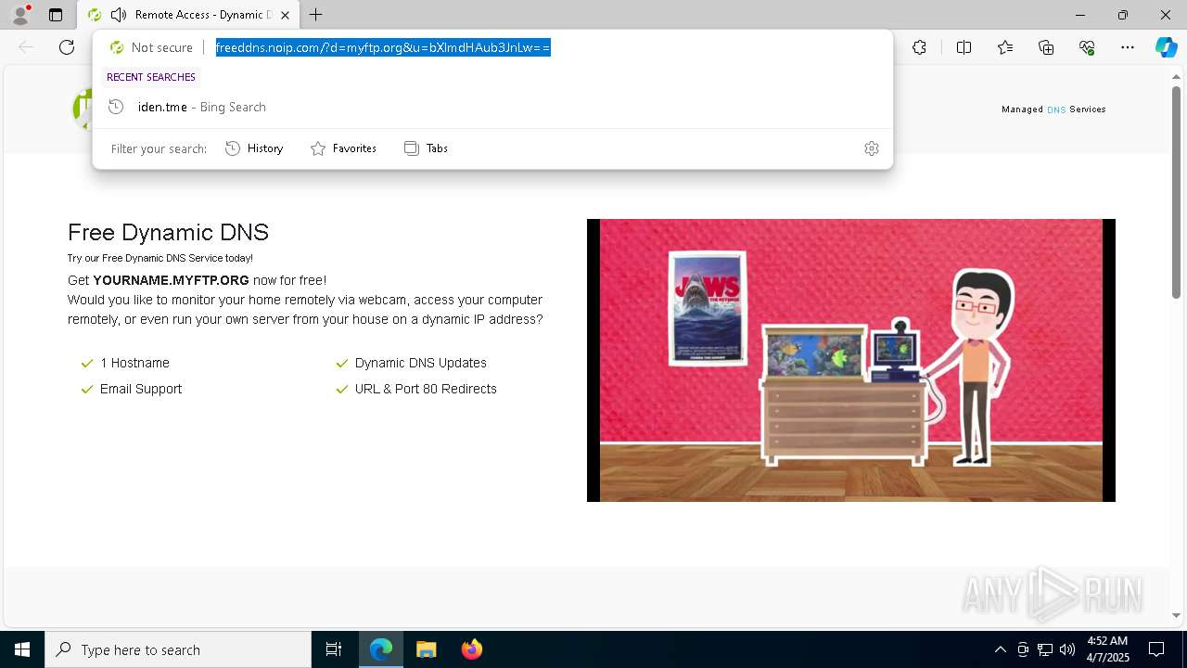Toggle the split screen view
1187x668 pixels.
point(964,47)
